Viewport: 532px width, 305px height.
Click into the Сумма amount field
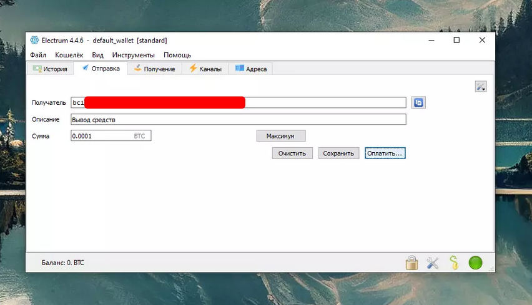(101, 135)
